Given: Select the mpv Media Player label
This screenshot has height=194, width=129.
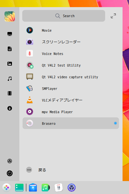Looking at the screenshot, I should 57,112.
